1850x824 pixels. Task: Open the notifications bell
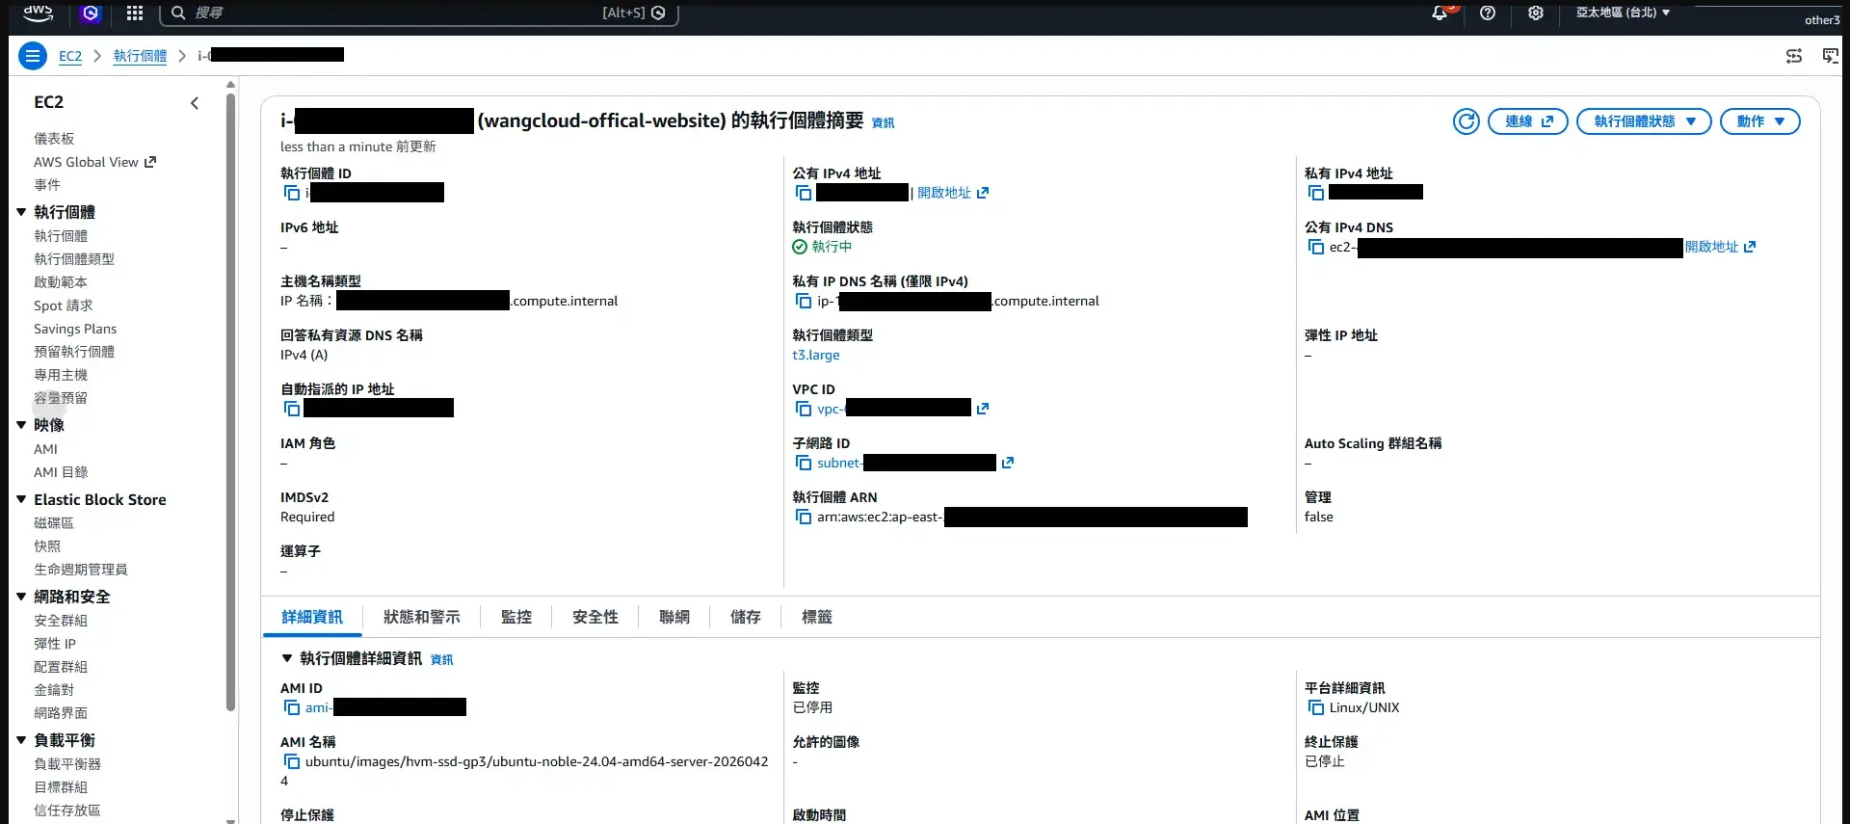tap(1440, 13)
